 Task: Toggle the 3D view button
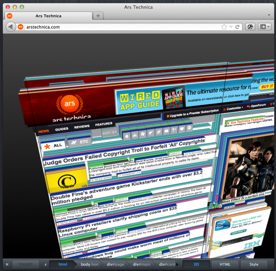(196, 264)
